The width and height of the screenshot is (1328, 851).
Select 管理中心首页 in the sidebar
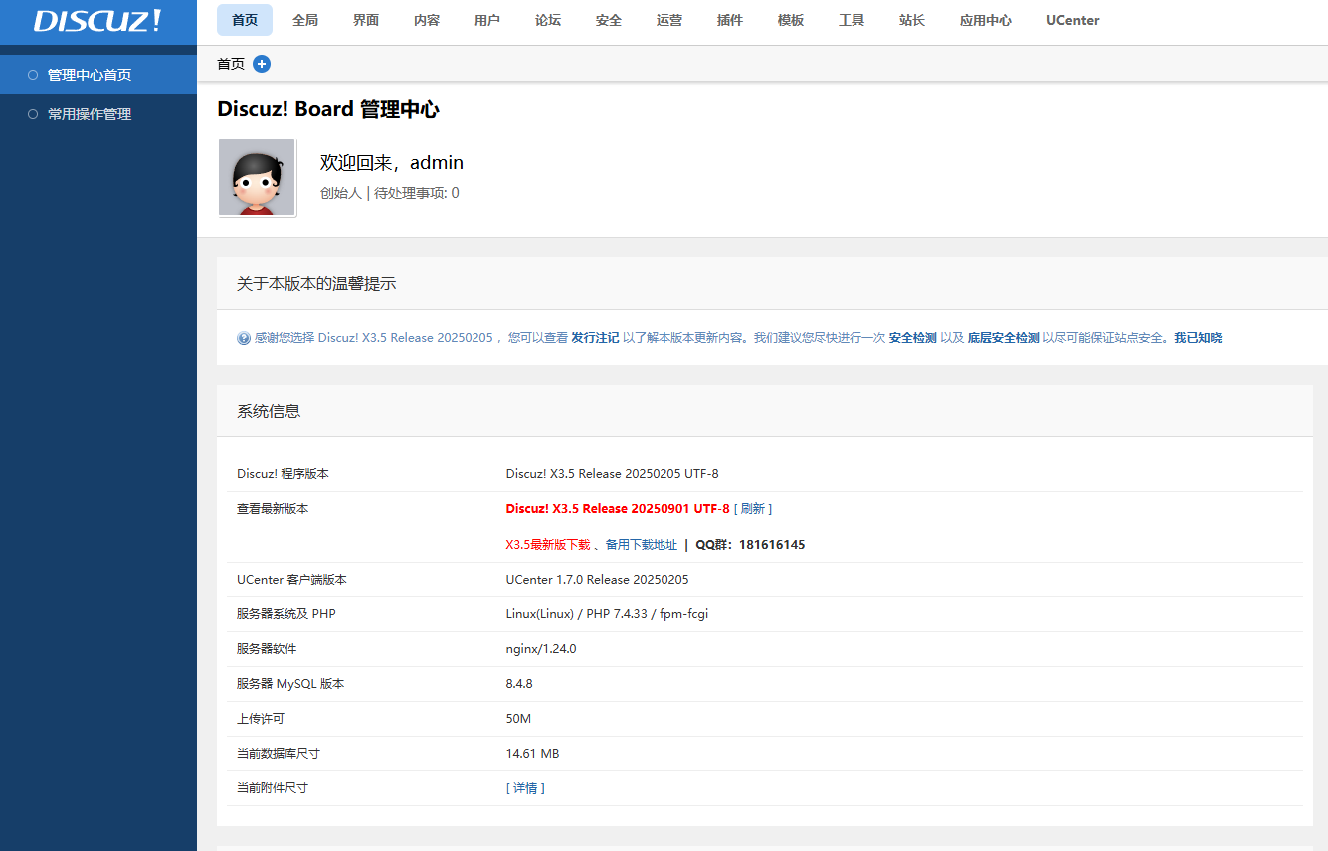[x=98, y=75]
